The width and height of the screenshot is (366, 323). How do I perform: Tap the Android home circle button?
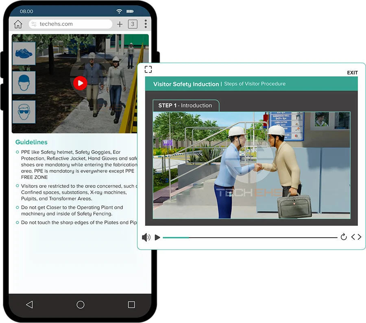coord(80,305)
